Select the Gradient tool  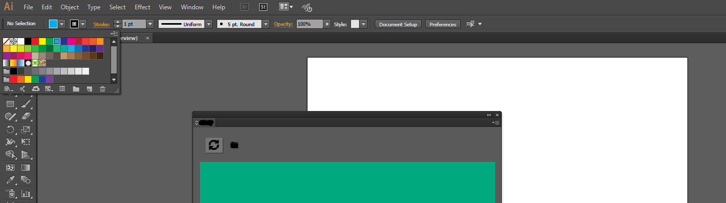[26, 168]
